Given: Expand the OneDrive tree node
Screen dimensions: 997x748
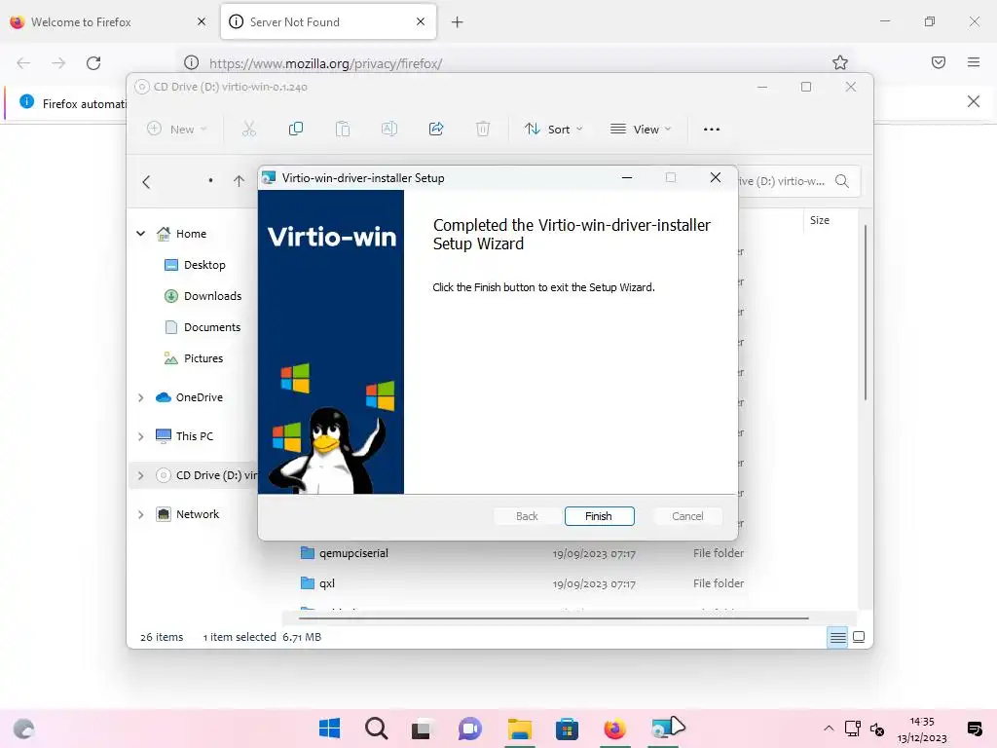Looking at the screenshot, I should pos(140,397).
